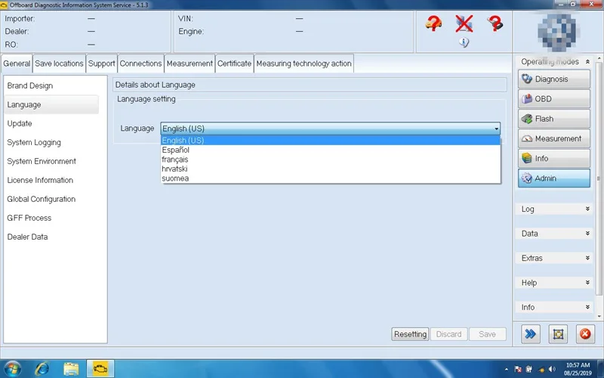
Task: Launch Internet Explorer from taskbar
Action: [42, 369]
